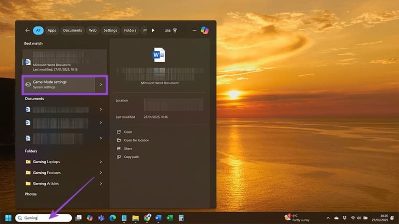The height and width of the screenshot is (224, 399).
Task: Open Excel from the taskbar
Action: tap(169, 218)
